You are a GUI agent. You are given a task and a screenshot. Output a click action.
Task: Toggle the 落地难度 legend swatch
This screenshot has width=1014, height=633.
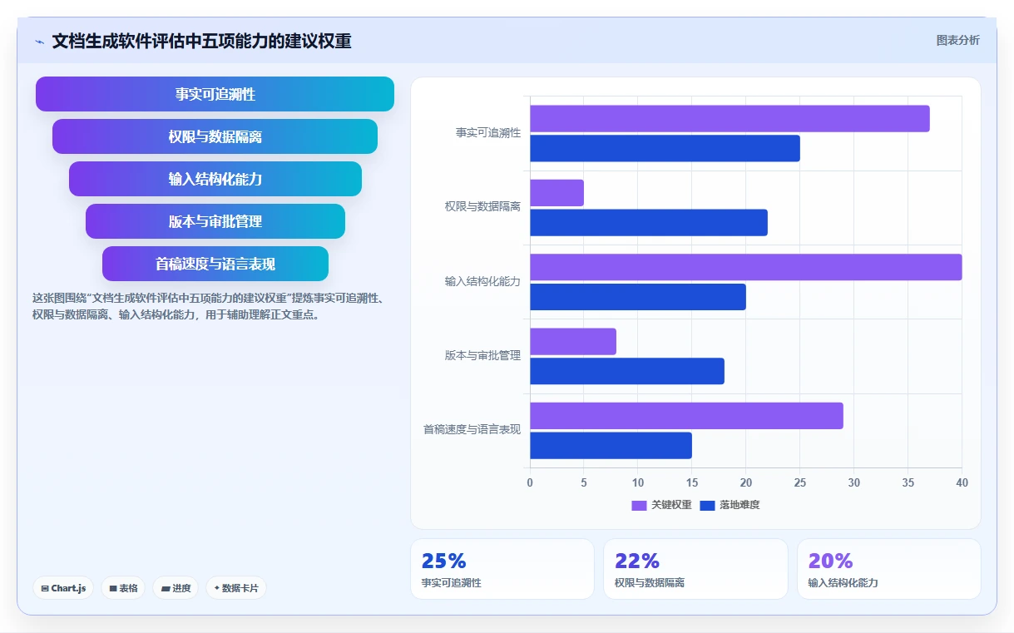708,505
